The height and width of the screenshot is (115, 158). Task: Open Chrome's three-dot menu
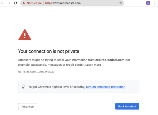click(x=154, y=3)
